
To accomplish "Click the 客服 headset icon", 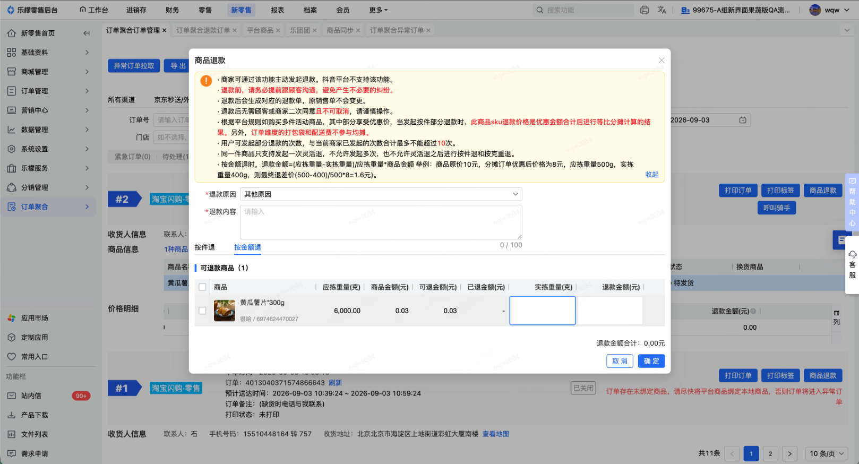I will coord(852,255).
